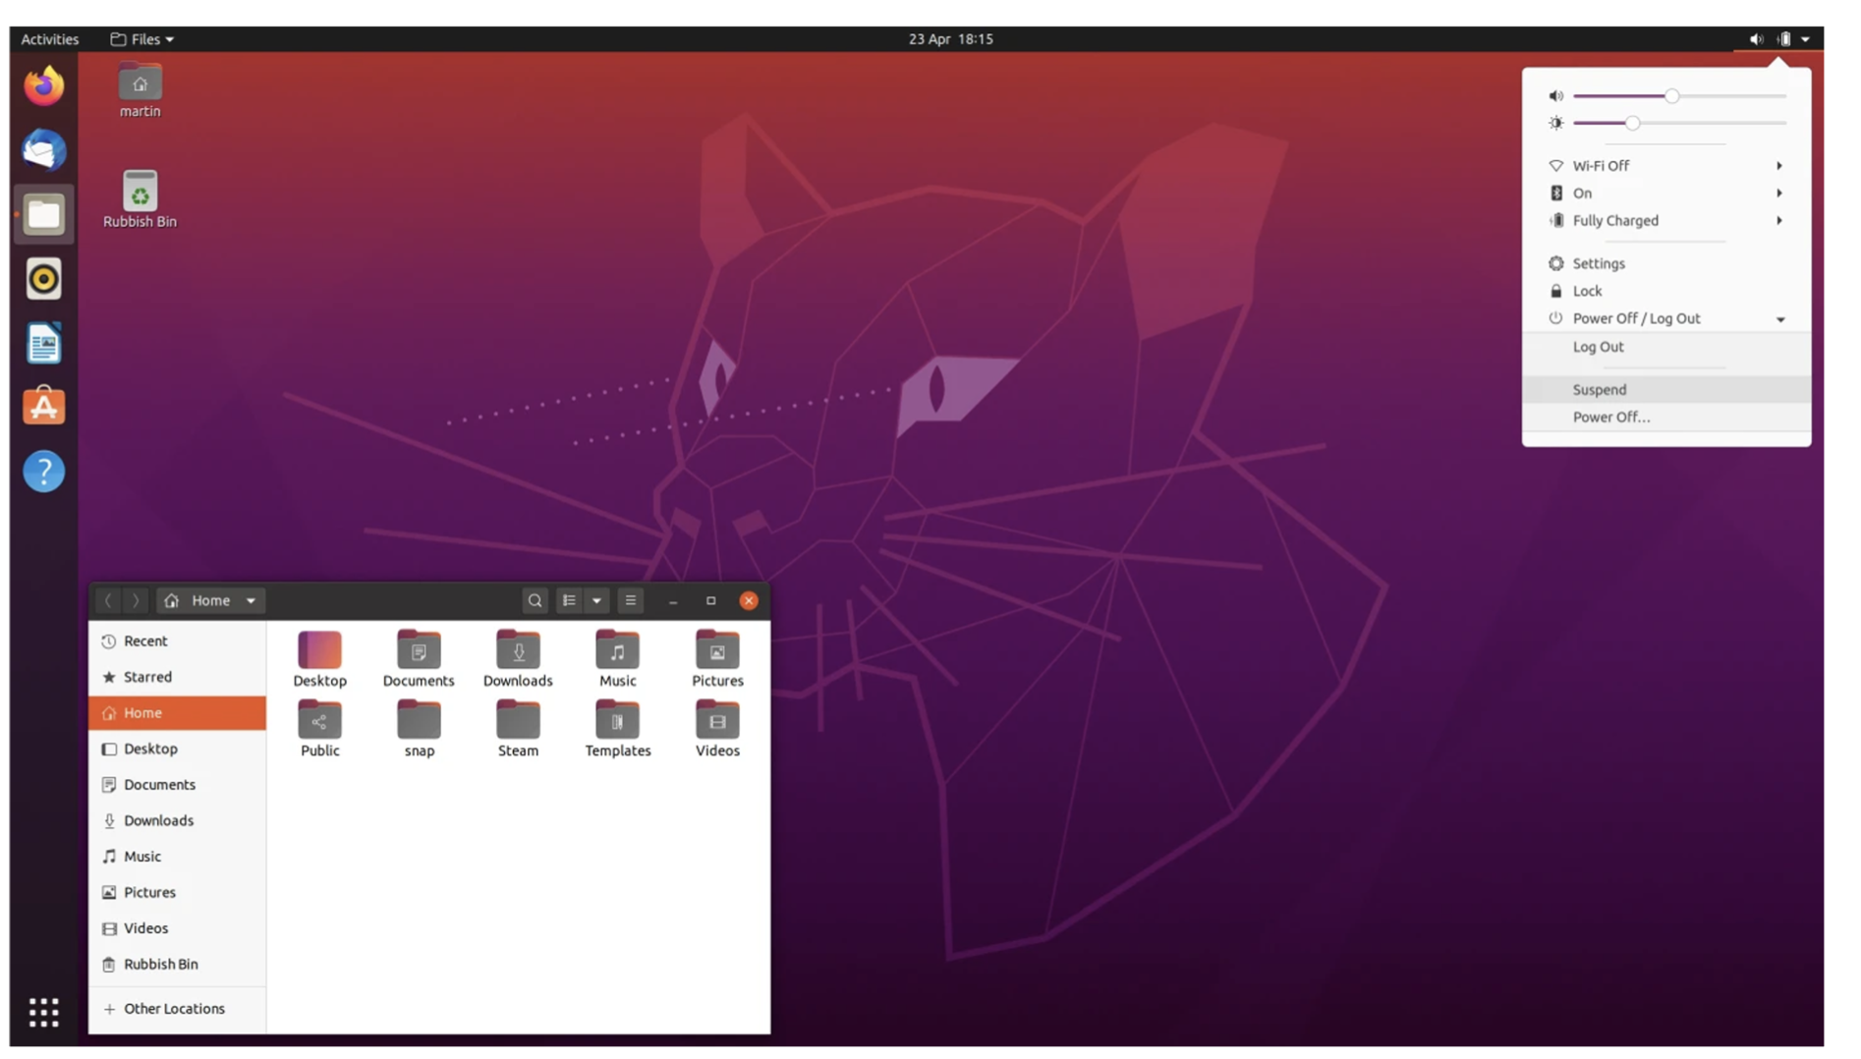The image size is (1861, 1059).
Task: Open Thunderbird mail from the dock
Action: [x=43, y=150]
